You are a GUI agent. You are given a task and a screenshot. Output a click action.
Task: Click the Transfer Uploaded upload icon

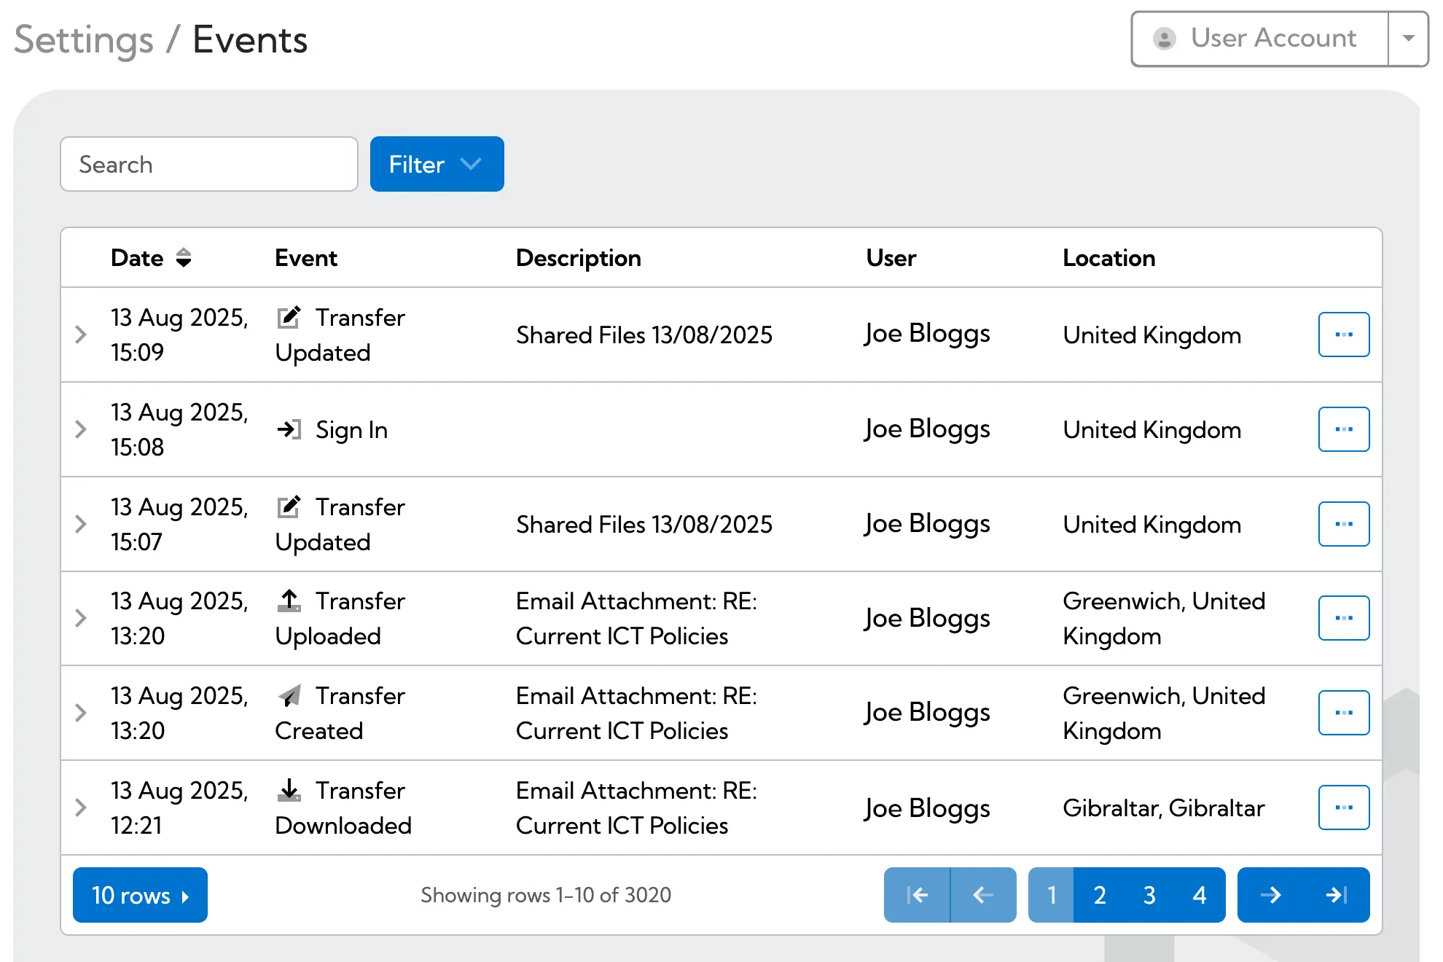tap(289, 601)
